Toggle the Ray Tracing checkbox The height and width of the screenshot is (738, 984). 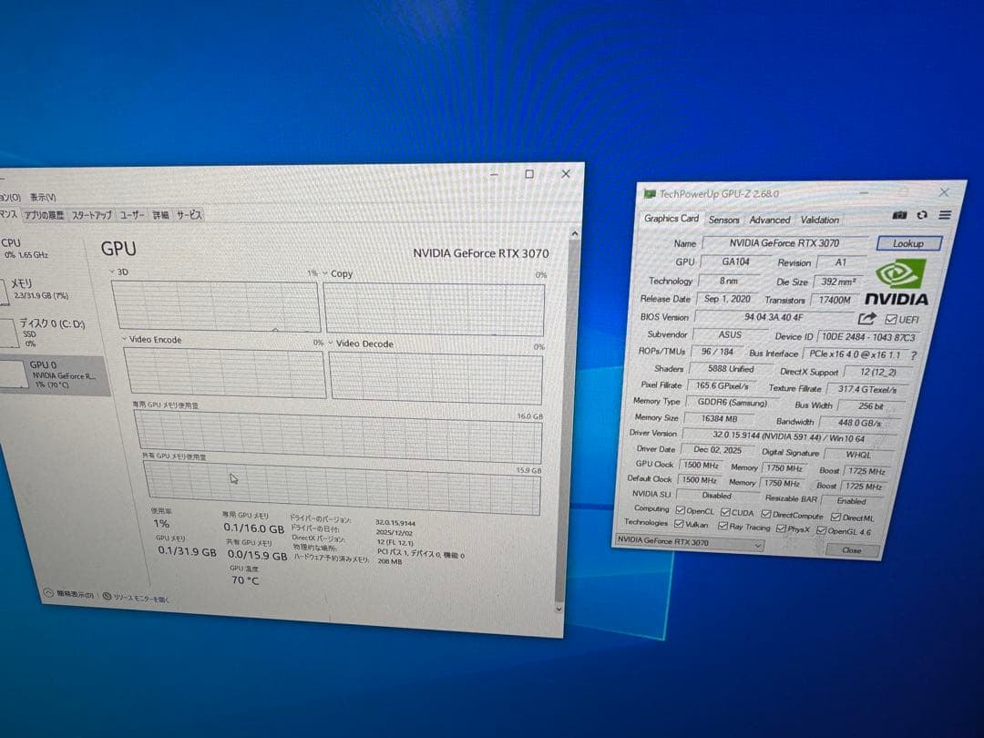[723, 528]
